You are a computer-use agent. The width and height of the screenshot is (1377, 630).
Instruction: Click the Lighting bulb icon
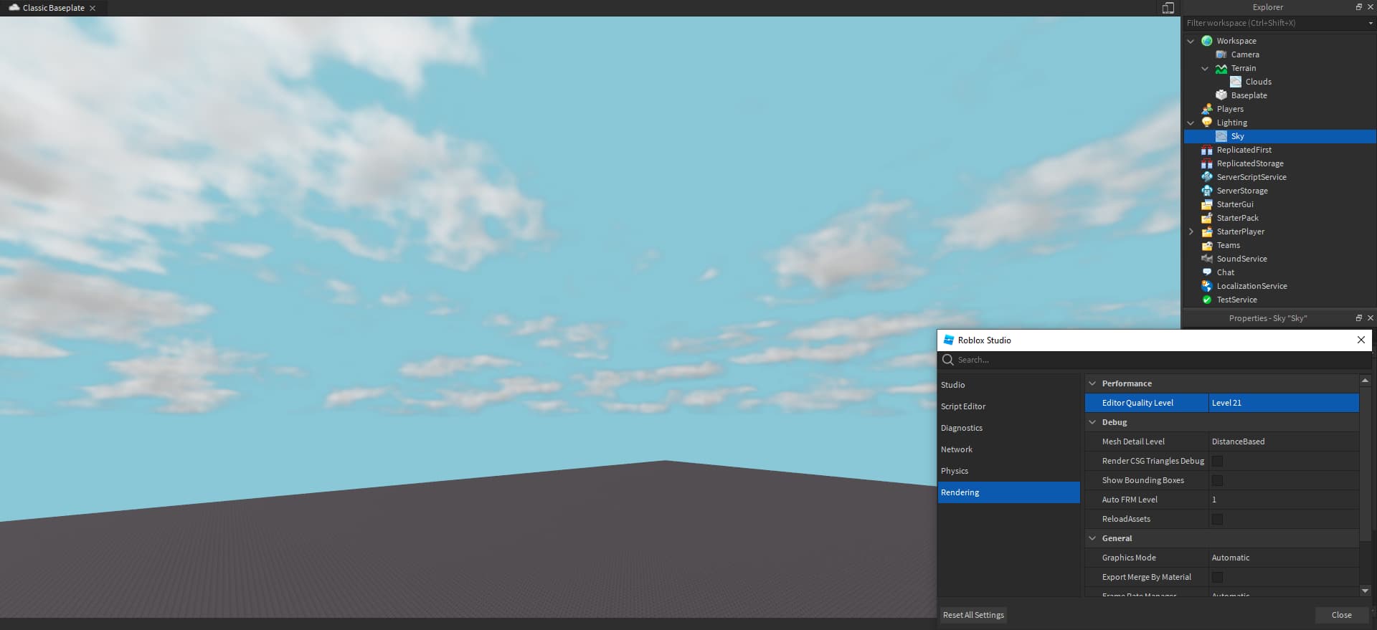(1207, 123)
